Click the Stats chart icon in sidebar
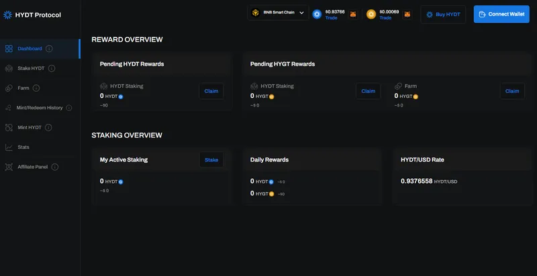Viewport: 537px width, 276px height. [9, 147]
